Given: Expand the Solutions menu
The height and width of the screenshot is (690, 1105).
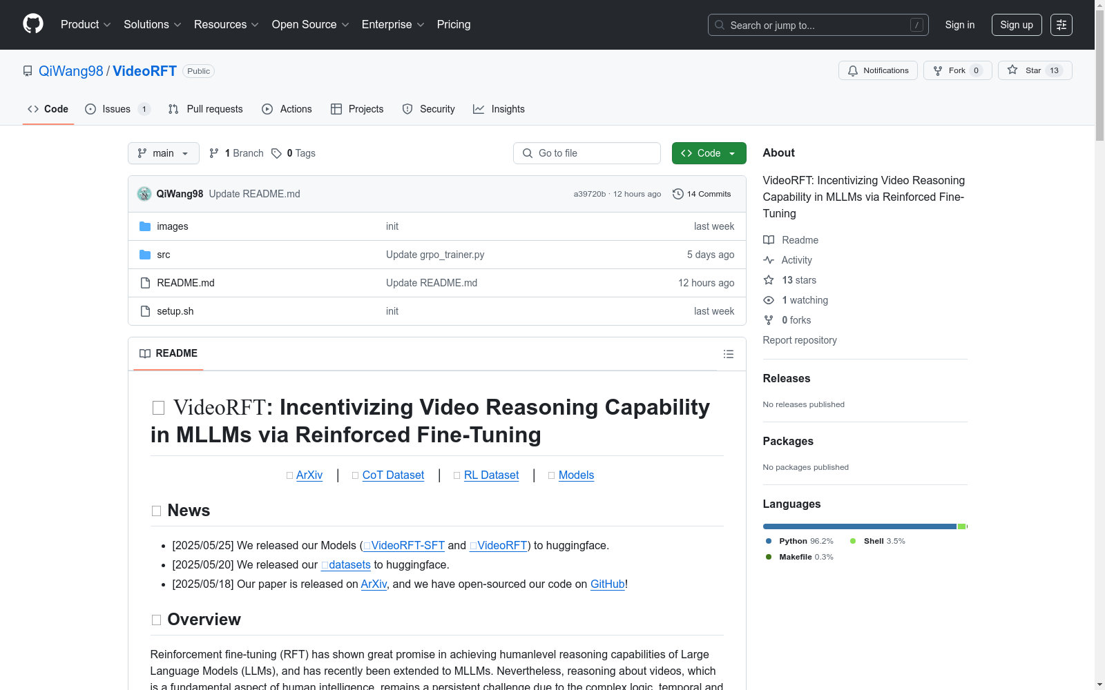Looking at the screenshot, I should coord(153,24).
